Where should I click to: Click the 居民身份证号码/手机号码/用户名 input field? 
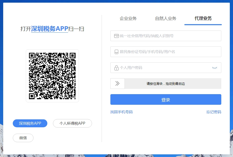tap(166, 52)
